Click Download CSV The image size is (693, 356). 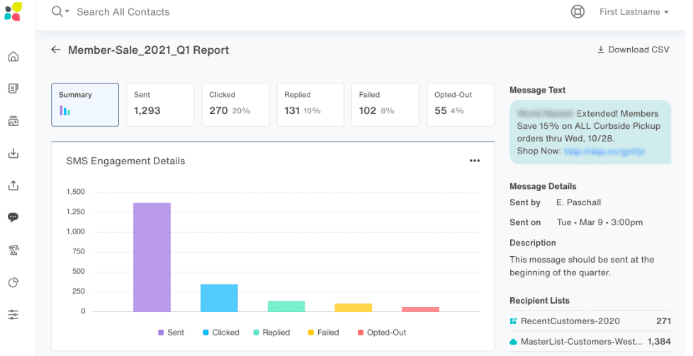[x=633, y=50]
